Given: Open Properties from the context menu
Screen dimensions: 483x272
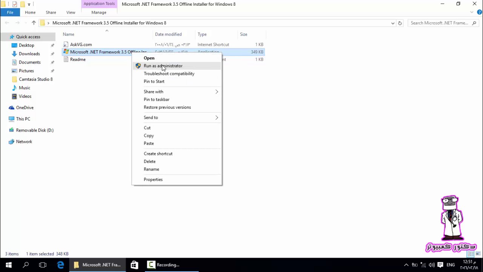Looking at the screenshot, I should [177, 179].
